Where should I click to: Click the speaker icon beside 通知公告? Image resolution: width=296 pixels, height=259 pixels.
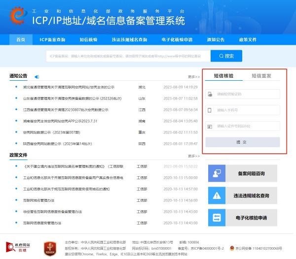pos(37,76)
